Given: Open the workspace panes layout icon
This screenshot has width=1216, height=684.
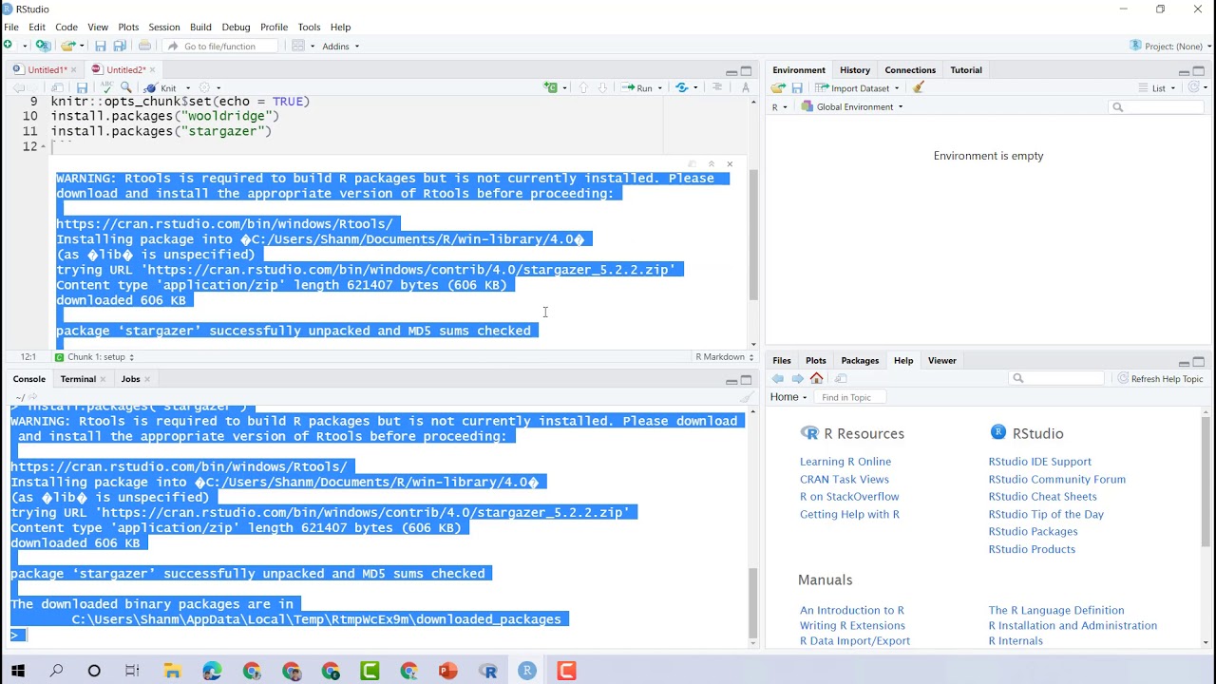Looking at the screenshot, I should pyautogui.click(x=297, y=46).
